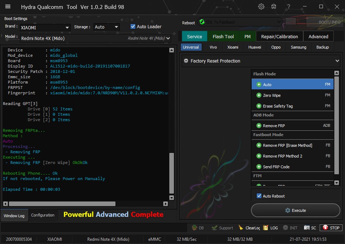Click status bar 32 MB/Sec entry
Image resolution: width=345 pixels, height=244 pixels.
(187, 239)
